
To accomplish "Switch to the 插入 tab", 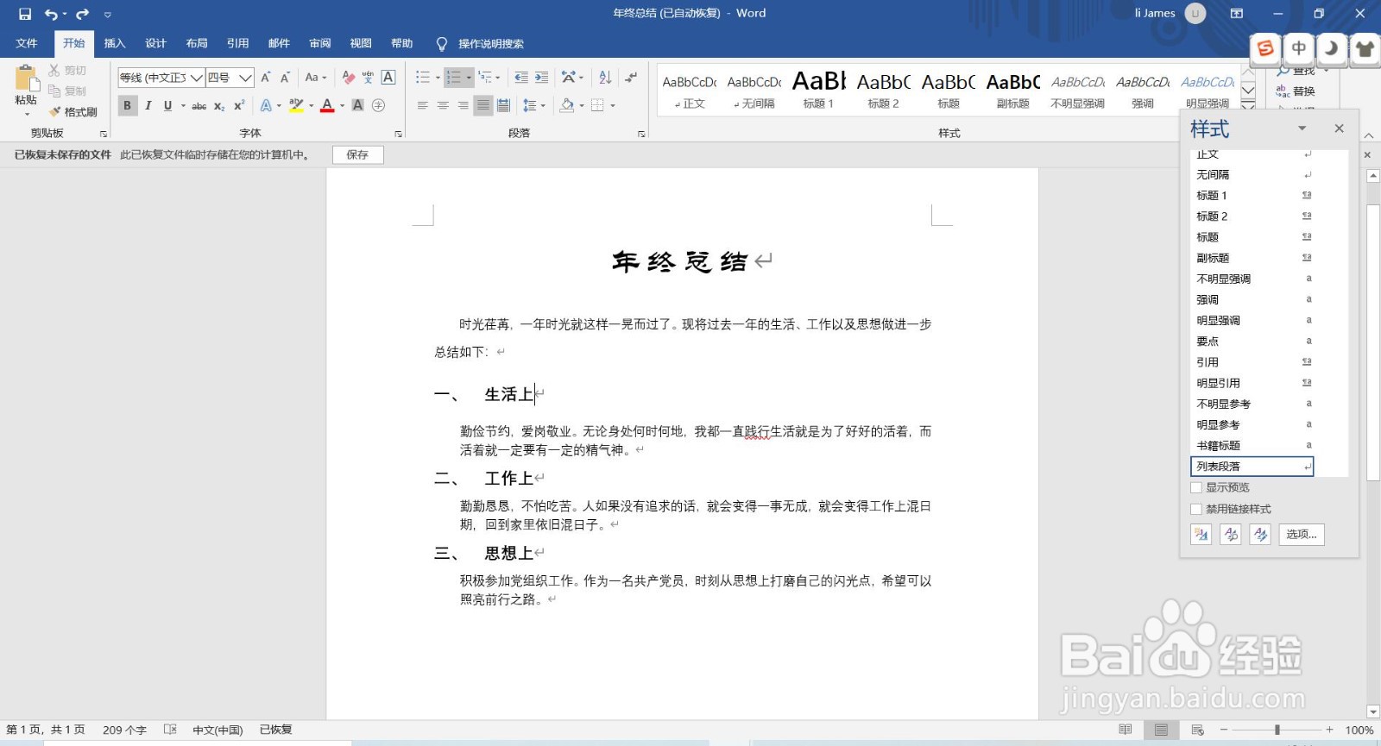I will click(115, 43).
